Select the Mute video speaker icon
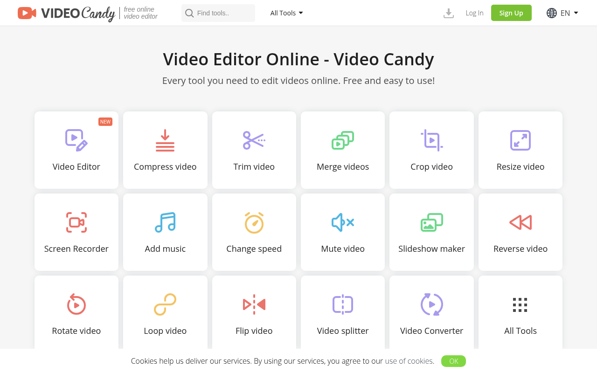The height and width of the screenshot is (373, 597). [x=342, y=222]
